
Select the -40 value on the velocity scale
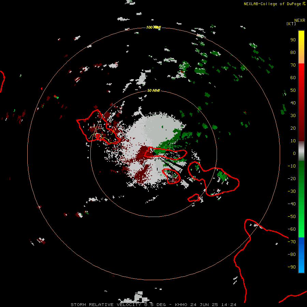(x=292, y=204)
